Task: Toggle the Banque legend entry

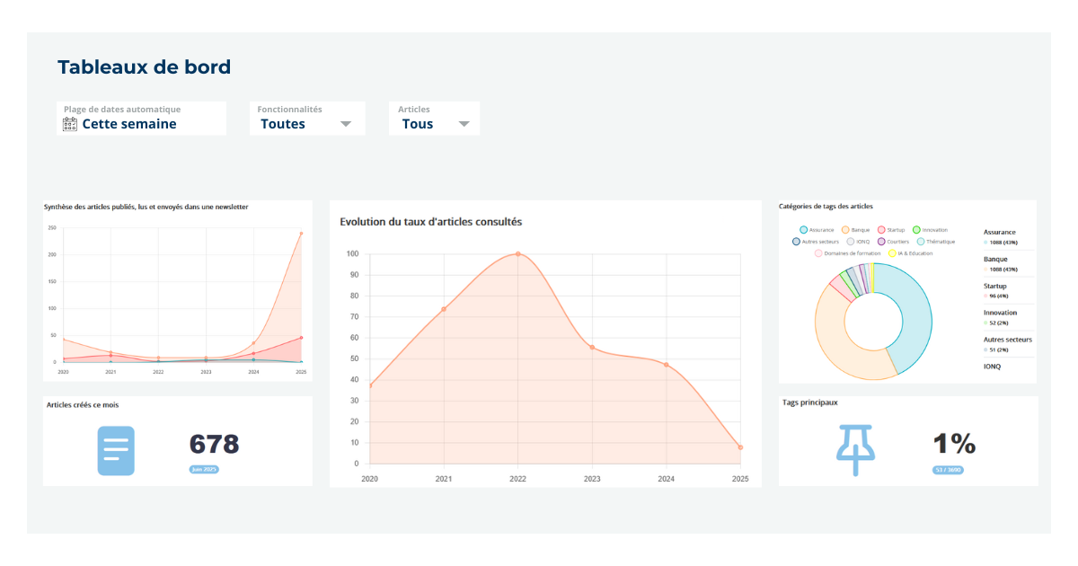Action: tap(854, 230)
